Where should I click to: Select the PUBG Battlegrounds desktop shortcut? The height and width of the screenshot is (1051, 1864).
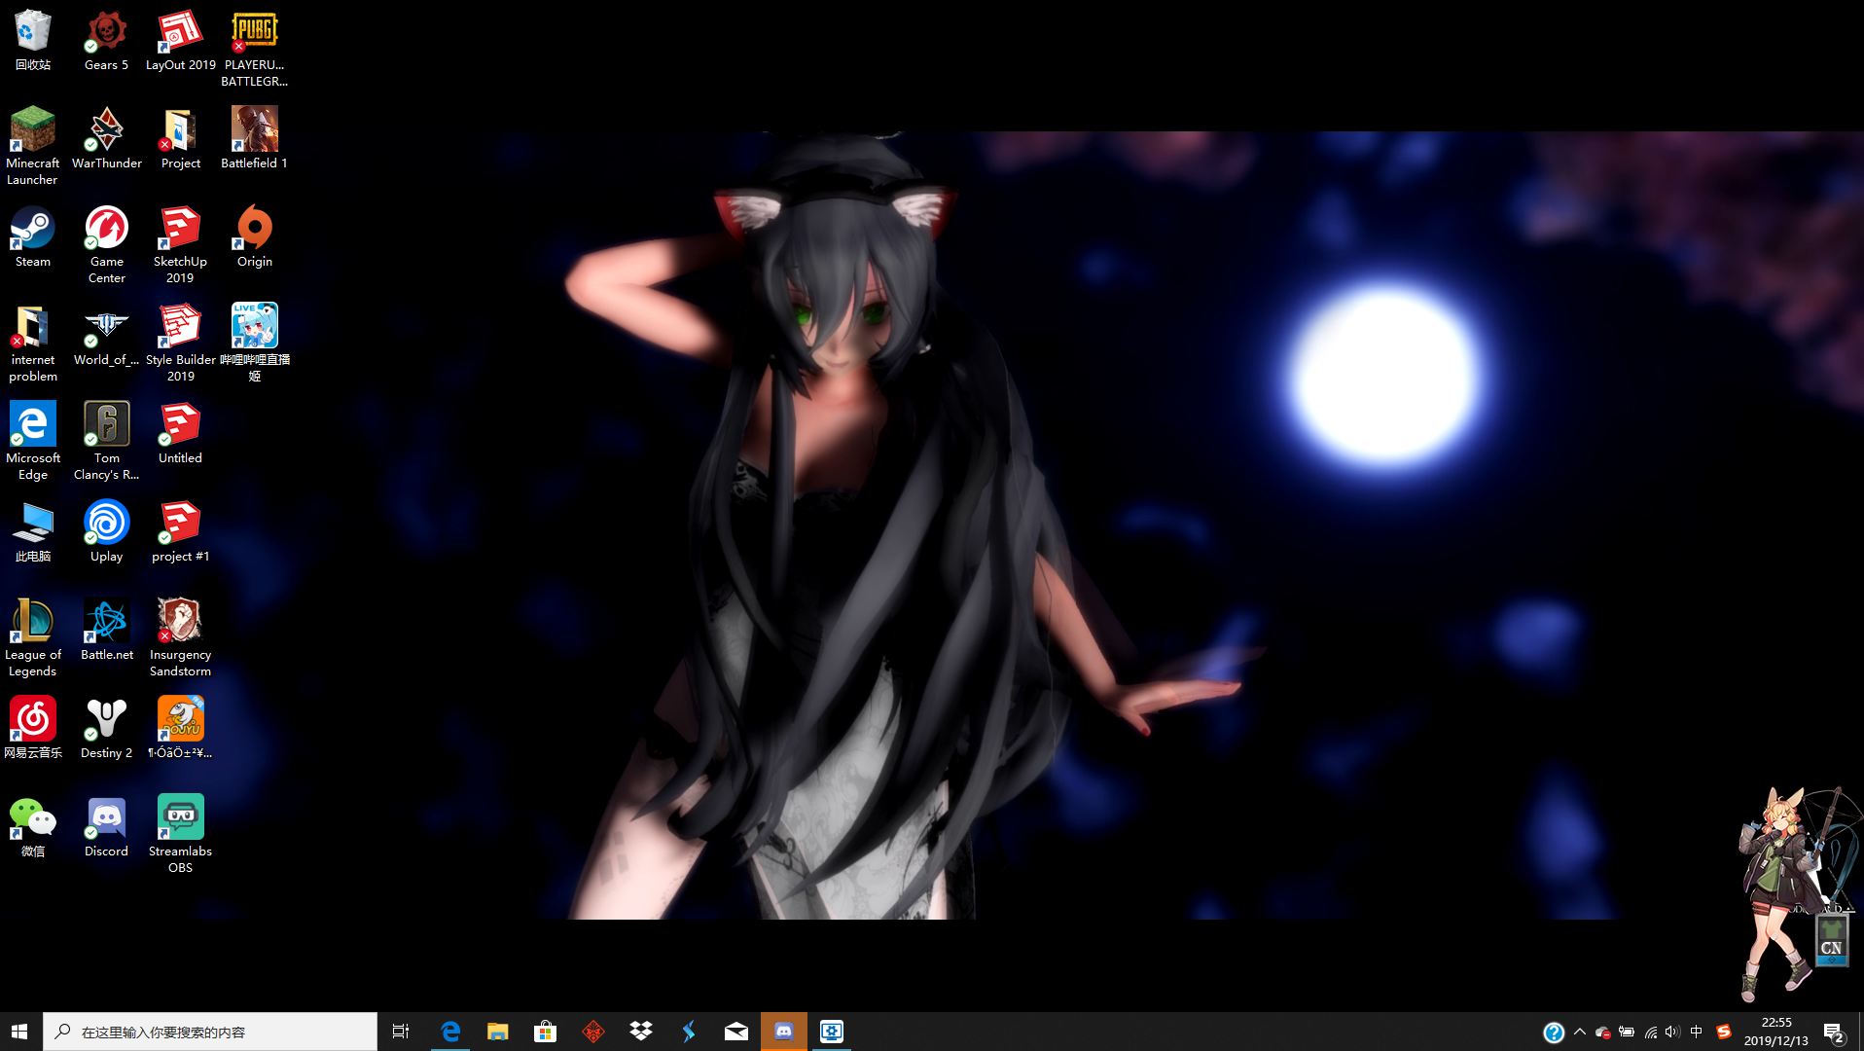point(254,48)
